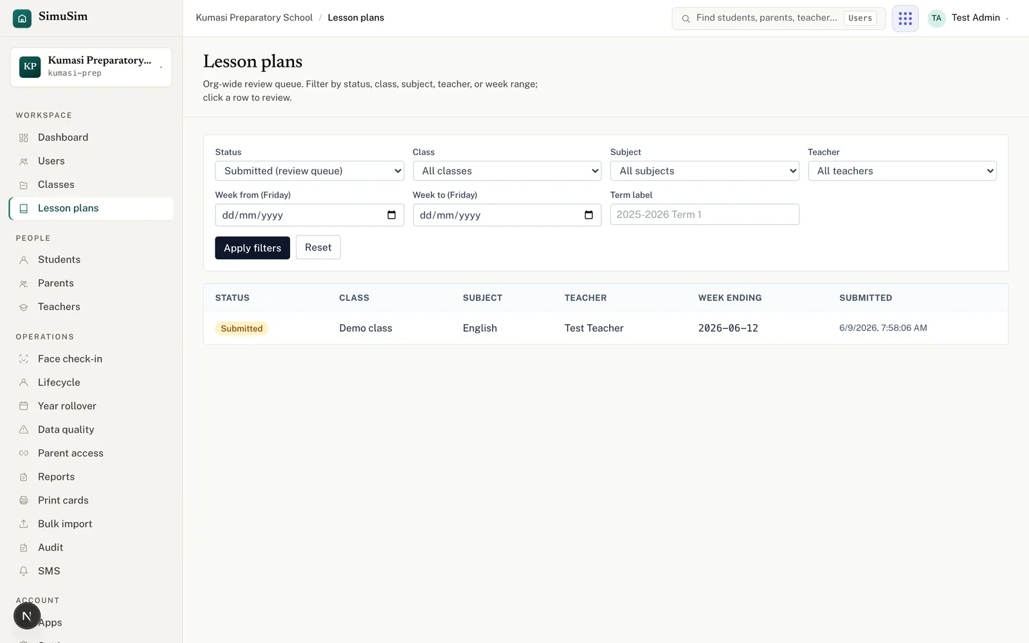The height and width of the screenshot is (643, 1029).
Task: Click the Submitted status badge
Action: pyautogui.click(x=242, y=329)
